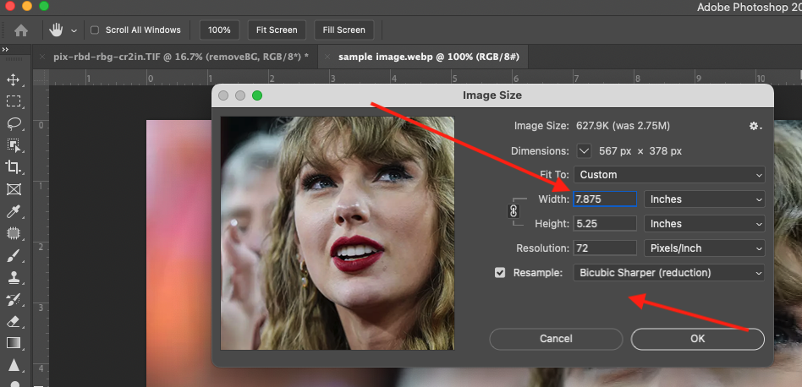Image resolution: width=802 pixels, height=387 pixels.
Task: Cancel the Image Size dialog
Action: [556, 339]
